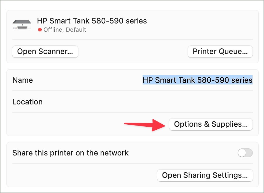
Task: Click 'HP' at start of highlighted name
Action: click(x=148, y=80)
